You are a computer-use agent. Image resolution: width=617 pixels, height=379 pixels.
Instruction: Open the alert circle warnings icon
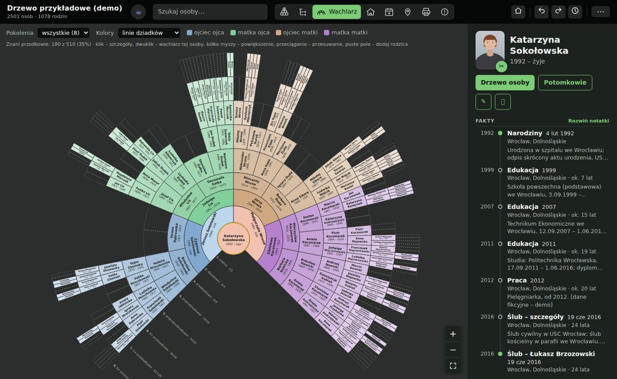tap(445, 12)
